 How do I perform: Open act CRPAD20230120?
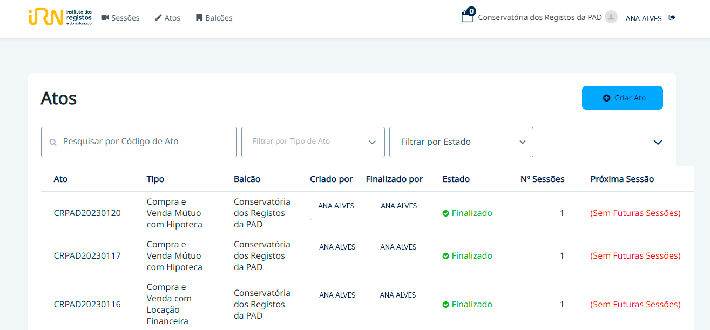(87, 213)
